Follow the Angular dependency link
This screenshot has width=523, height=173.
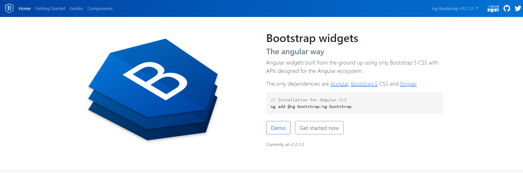coord(339,84)
